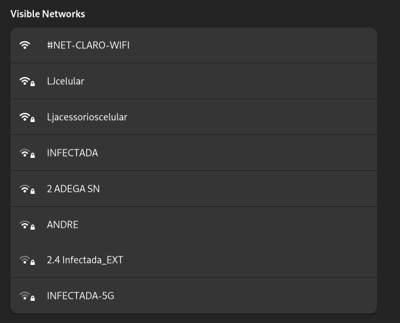The height and width of the screenshot is (323, 400).
Task: Click the ANDRE secured network icon
Action: point(27,225)
